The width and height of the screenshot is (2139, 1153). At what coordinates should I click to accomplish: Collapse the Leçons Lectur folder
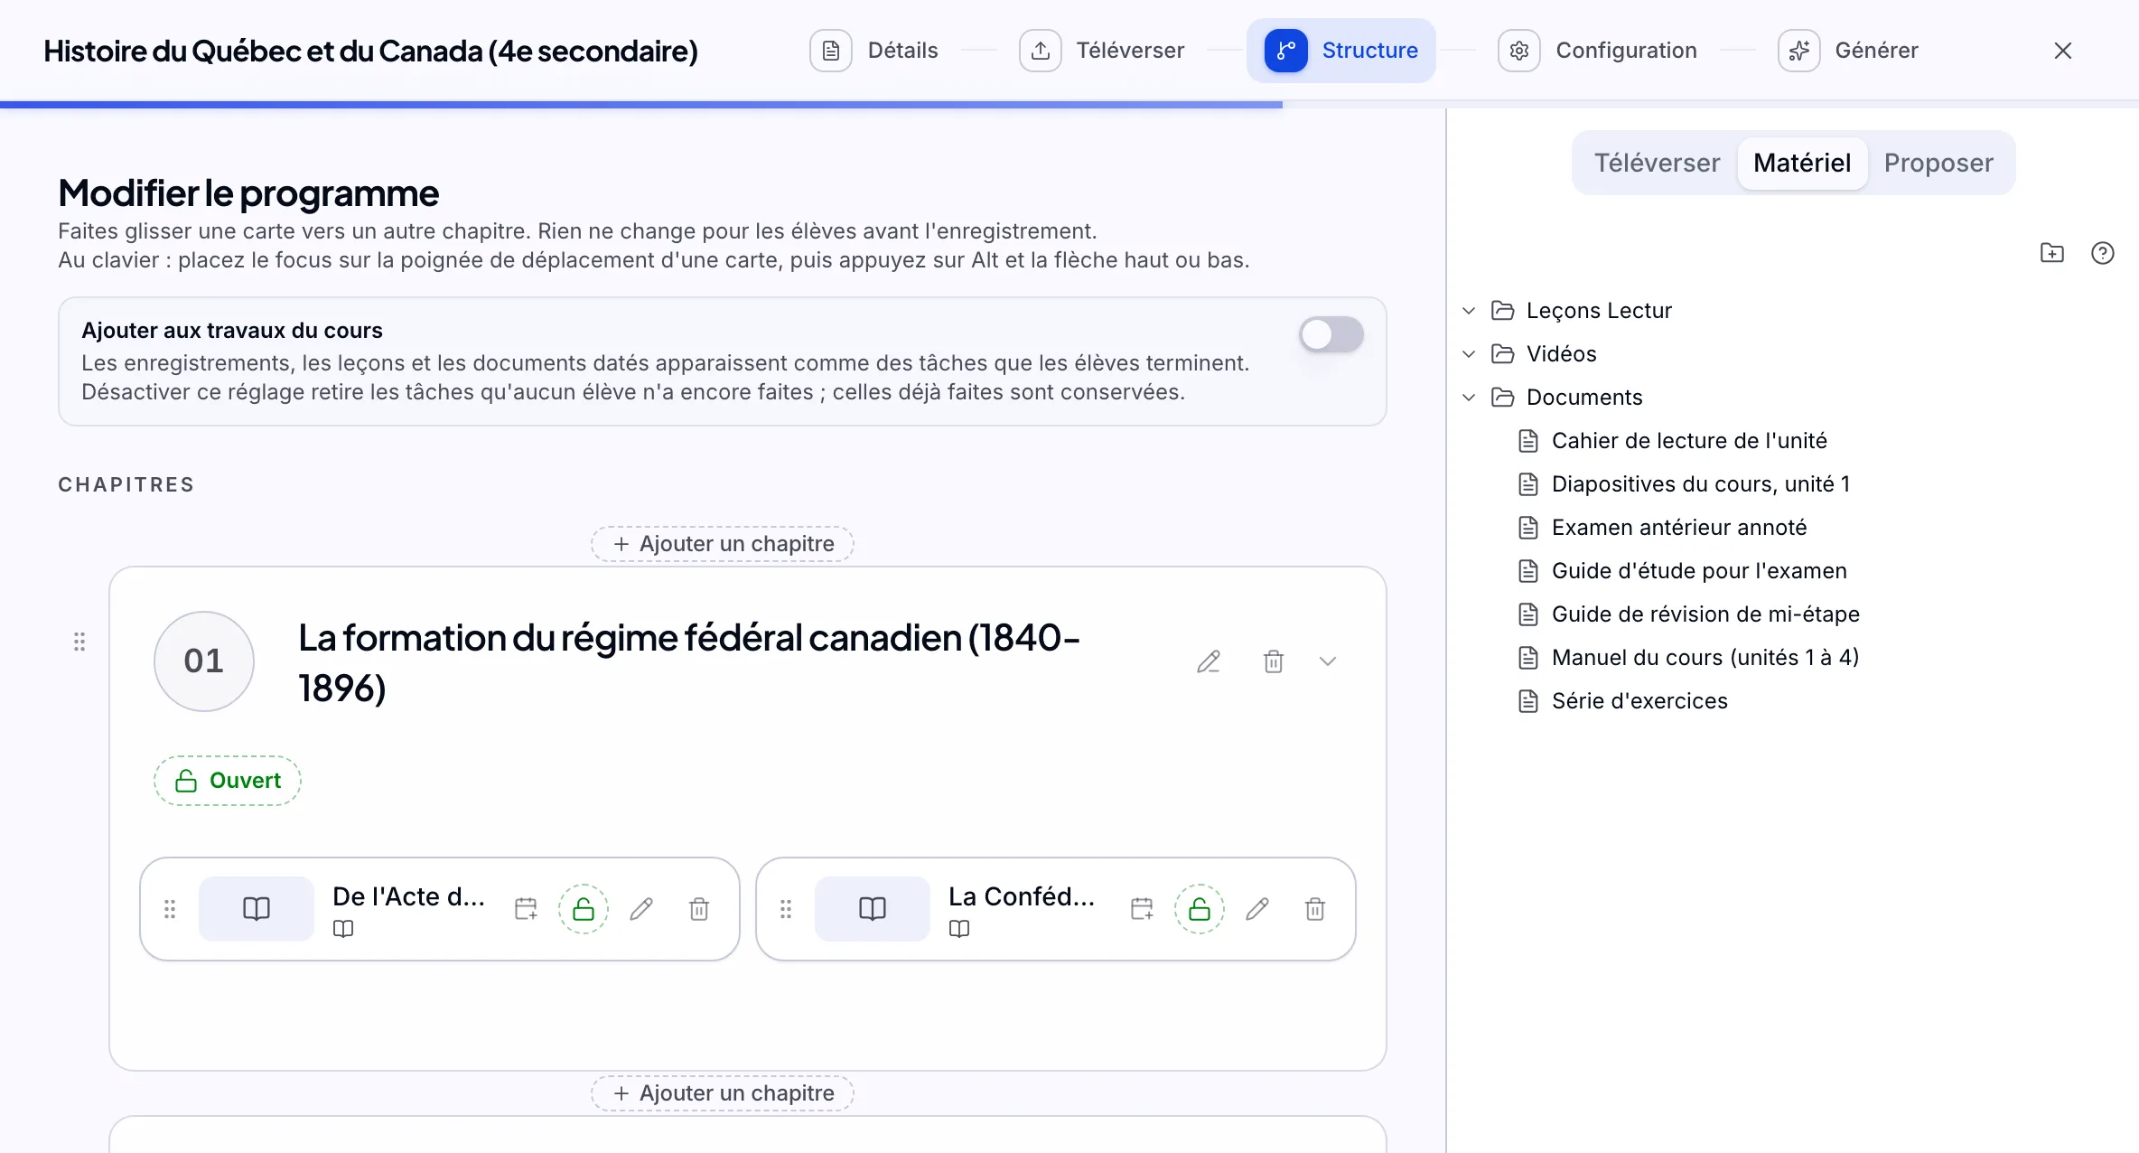click(x=1469, y=311)
